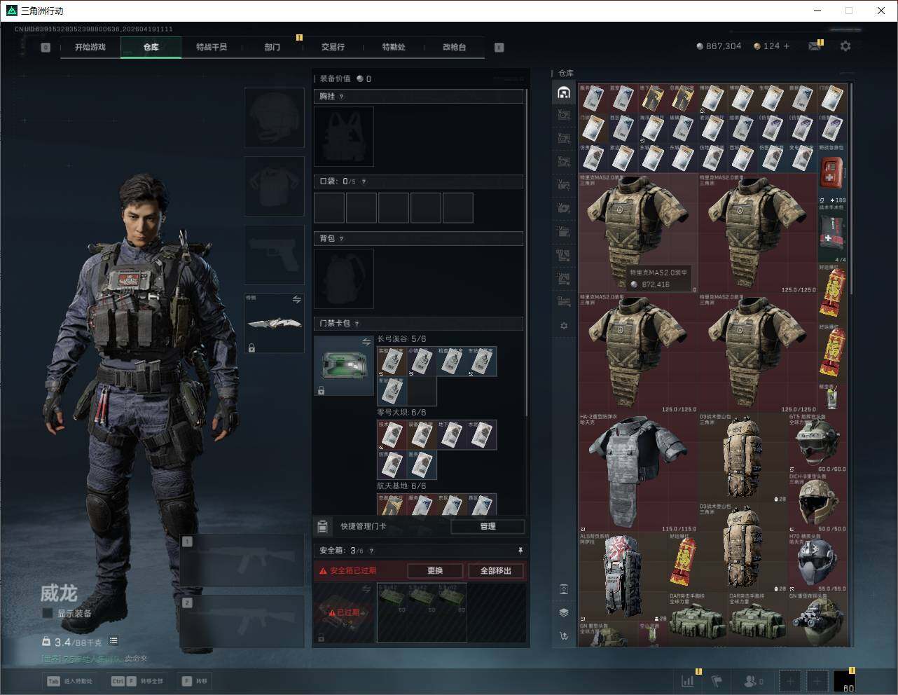
Task: Click the weight details list icon
Action: coord(113,641)
